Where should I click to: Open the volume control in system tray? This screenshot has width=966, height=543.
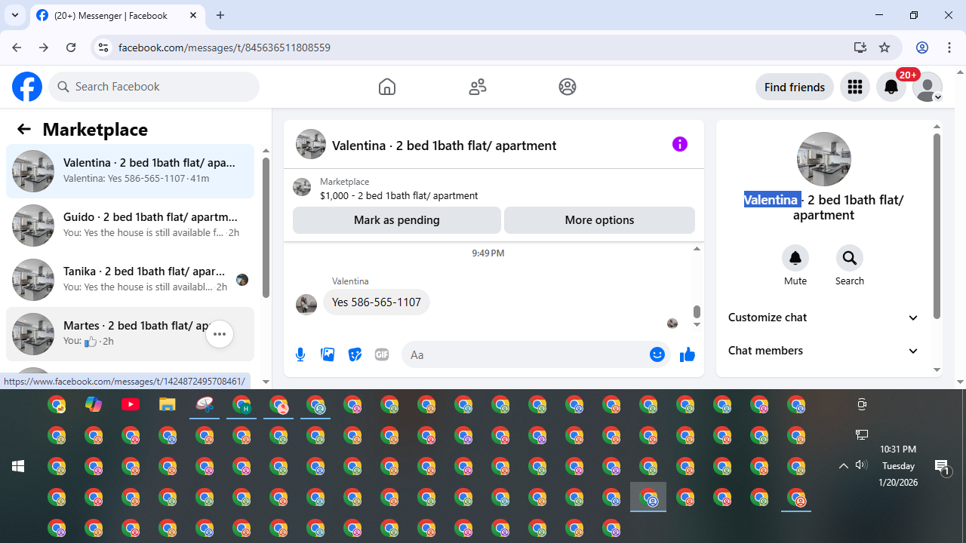(x=861, y=465)
